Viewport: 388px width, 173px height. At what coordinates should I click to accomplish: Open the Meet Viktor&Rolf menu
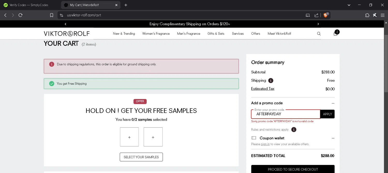point(279,34)
